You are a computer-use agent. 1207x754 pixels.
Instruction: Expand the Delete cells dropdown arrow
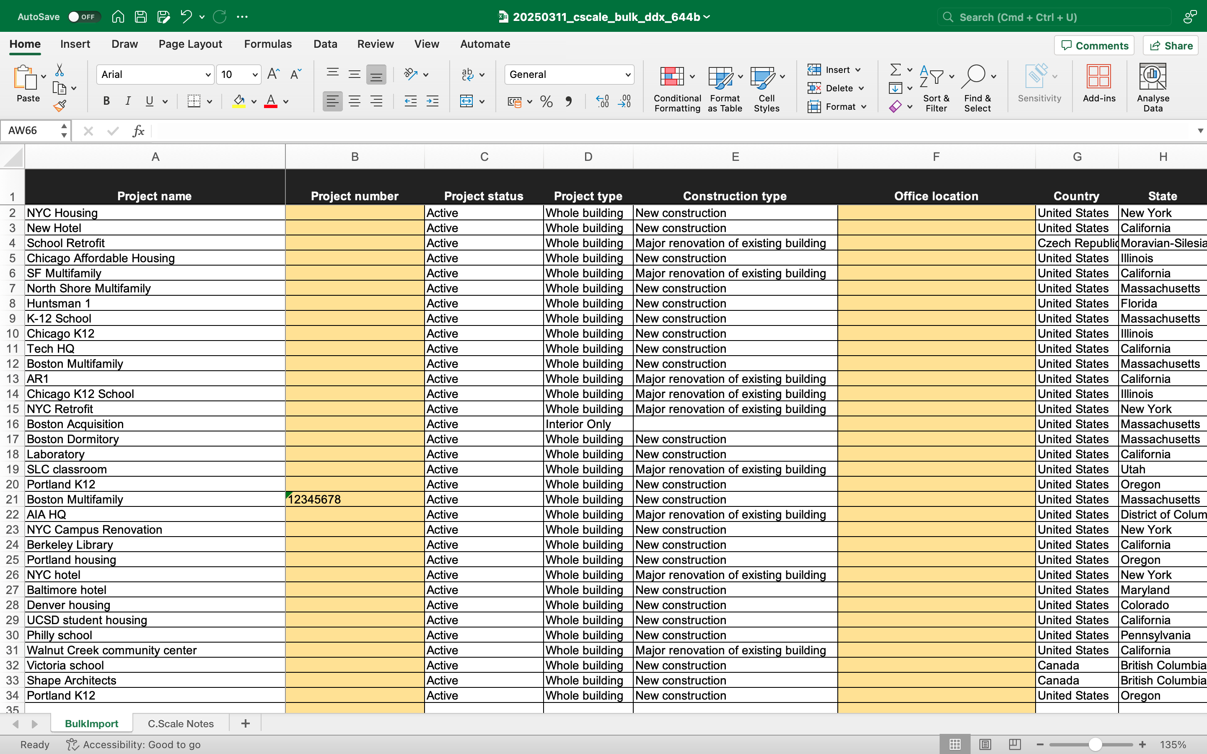pyautogui.click(x=861, y=88)
